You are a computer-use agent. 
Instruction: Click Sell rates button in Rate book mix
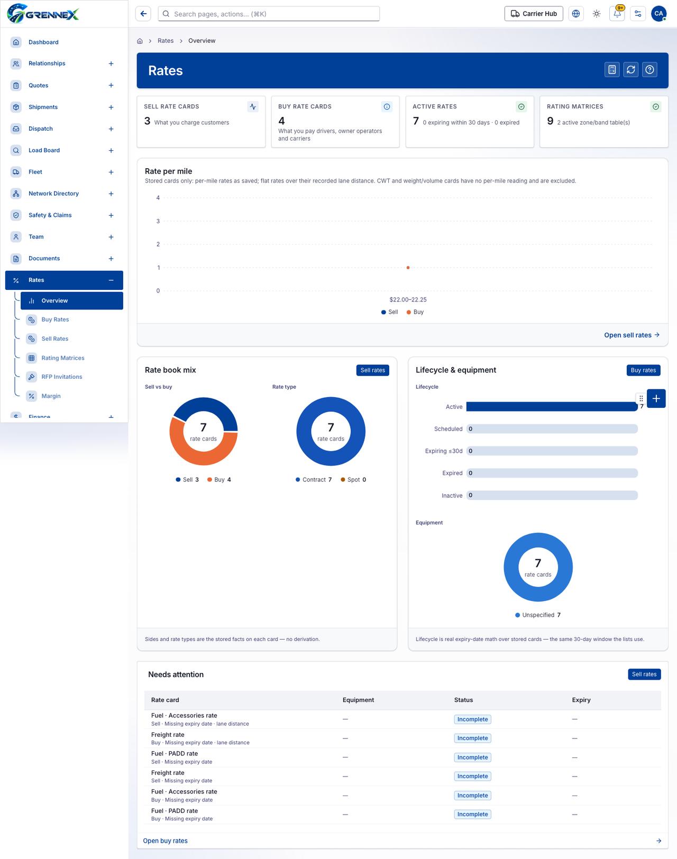click(x=373, y=370)
